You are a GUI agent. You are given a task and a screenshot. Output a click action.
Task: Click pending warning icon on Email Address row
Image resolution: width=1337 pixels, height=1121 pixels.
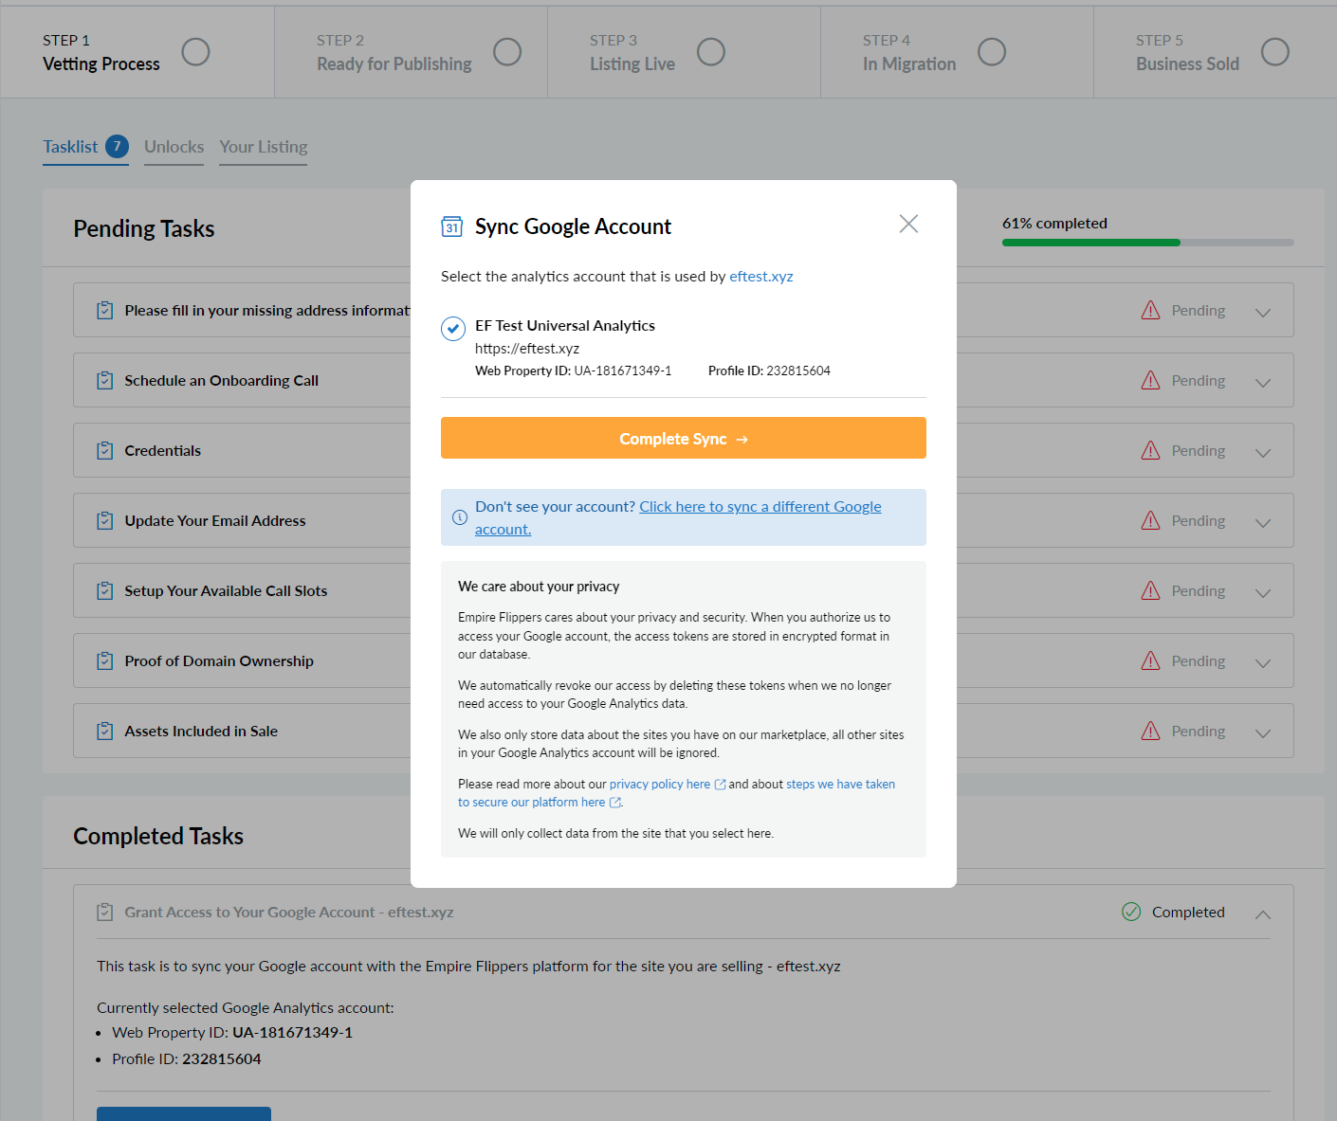1150,520
